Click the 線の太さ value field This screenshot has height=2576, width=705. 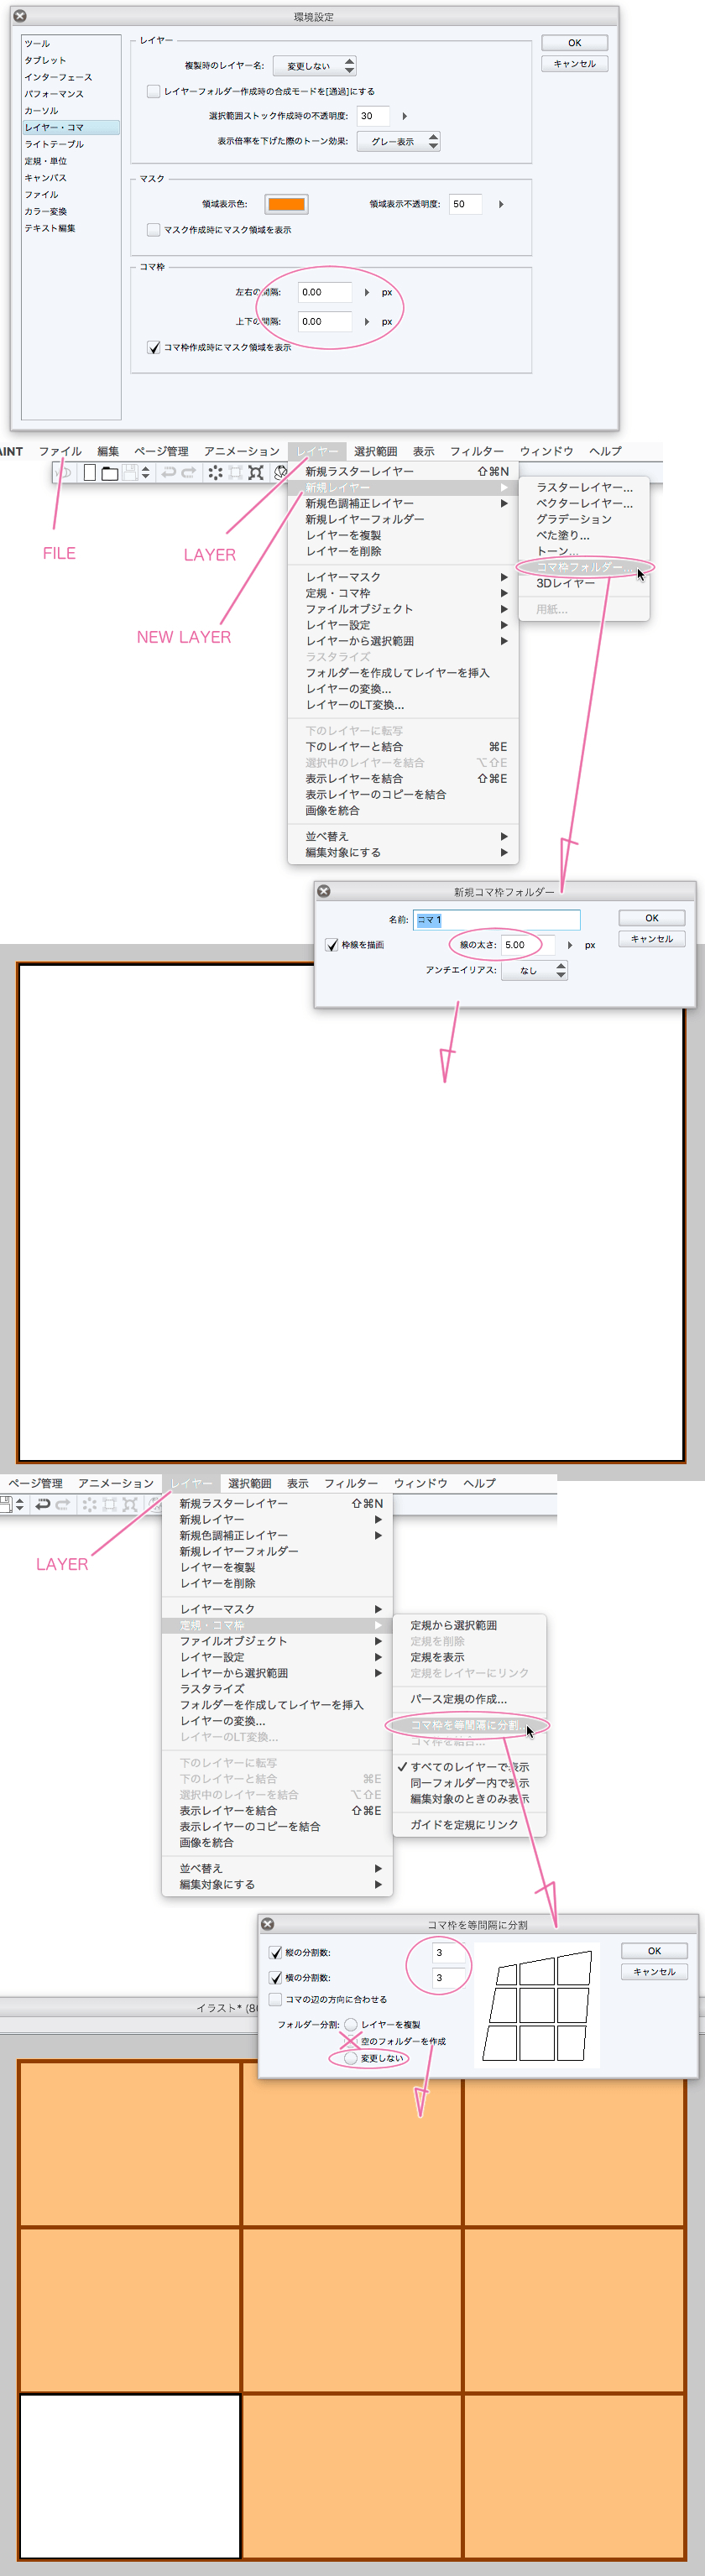coord(529,945)
